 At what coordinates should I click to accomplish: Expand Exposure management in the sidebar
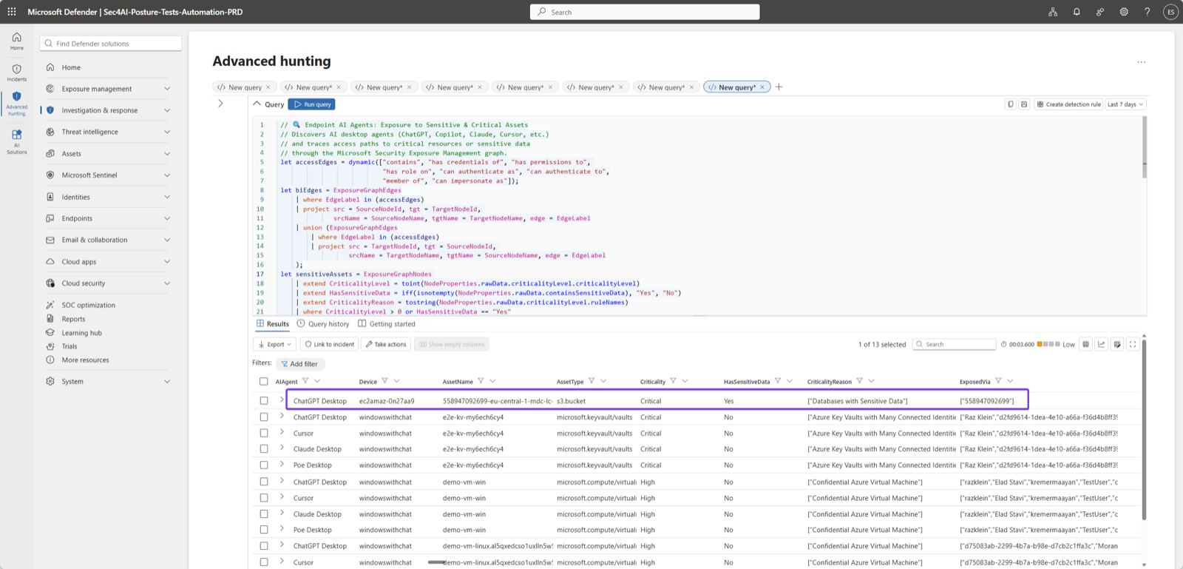coord(108,89)
